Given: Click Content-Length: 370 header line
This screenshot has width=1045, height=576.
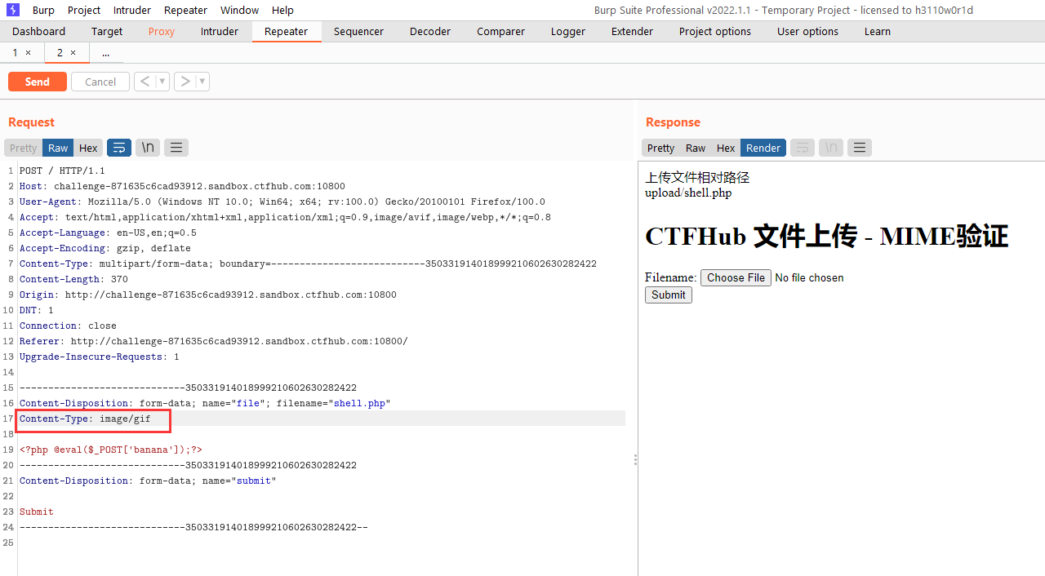Looking at the screenshot, I should 73,279.
